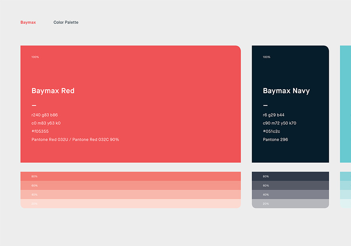Screen dimensions: 351x246
Task: Select the Baymax Navy heading
Action: coord(286,91)
